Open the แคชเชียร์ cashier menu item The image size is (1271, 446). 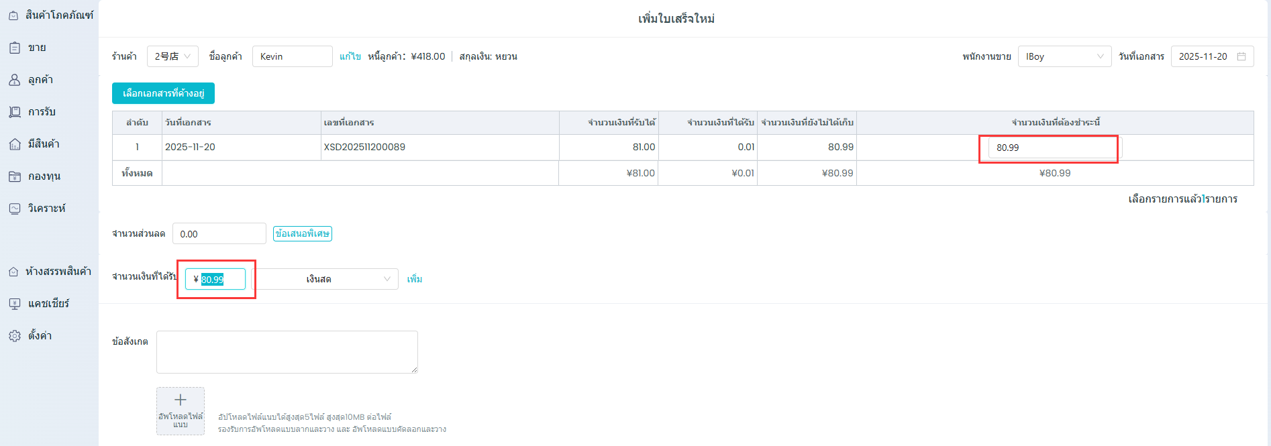[48, 304]
